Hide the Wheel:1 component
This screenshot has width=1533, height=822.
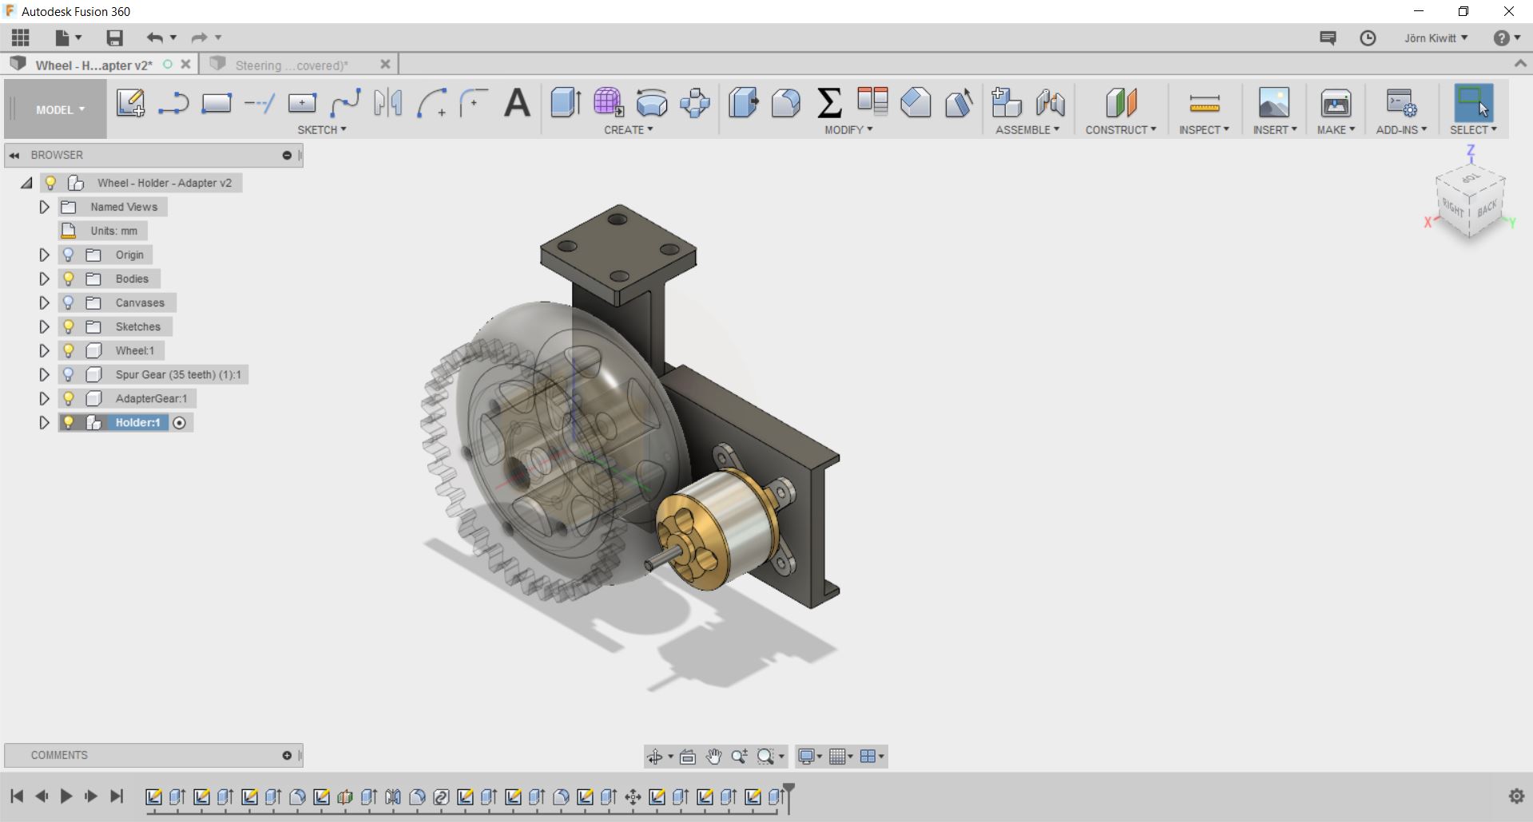point(69,350)
